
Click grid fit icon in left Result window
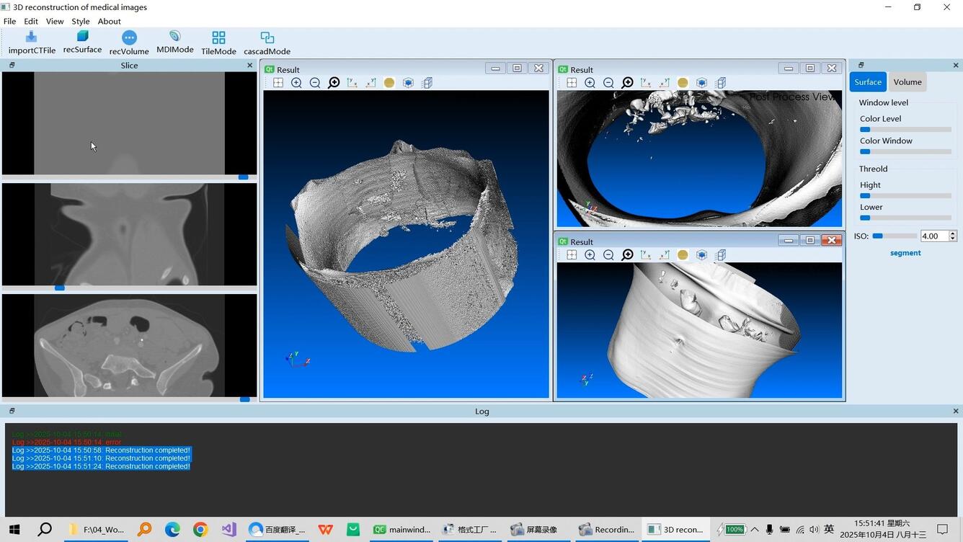coord(278,83)
